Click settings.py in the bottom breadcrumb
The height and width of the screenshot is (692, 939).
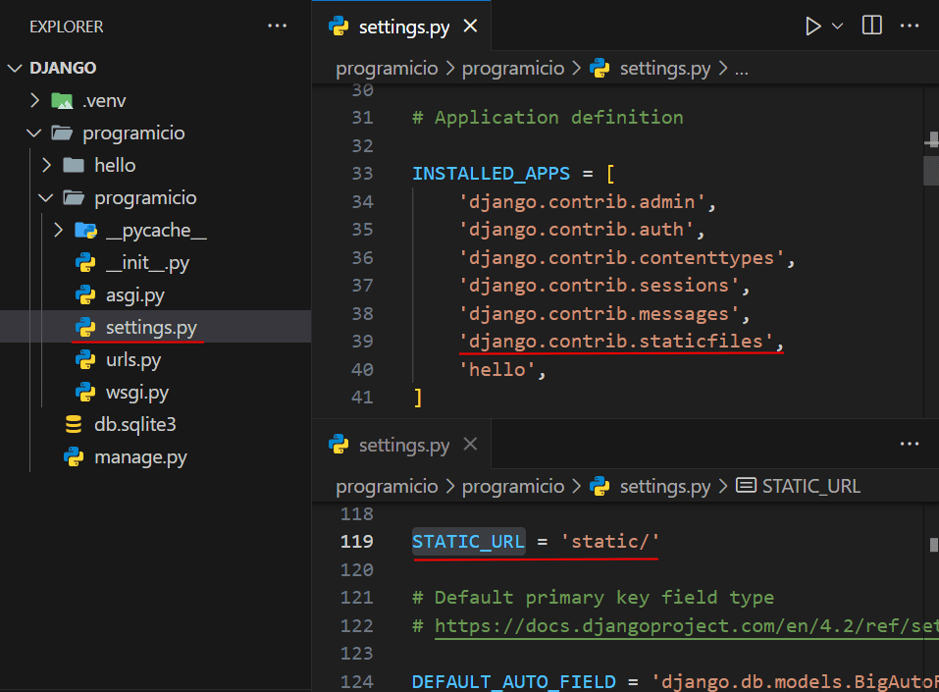(664, 487)
